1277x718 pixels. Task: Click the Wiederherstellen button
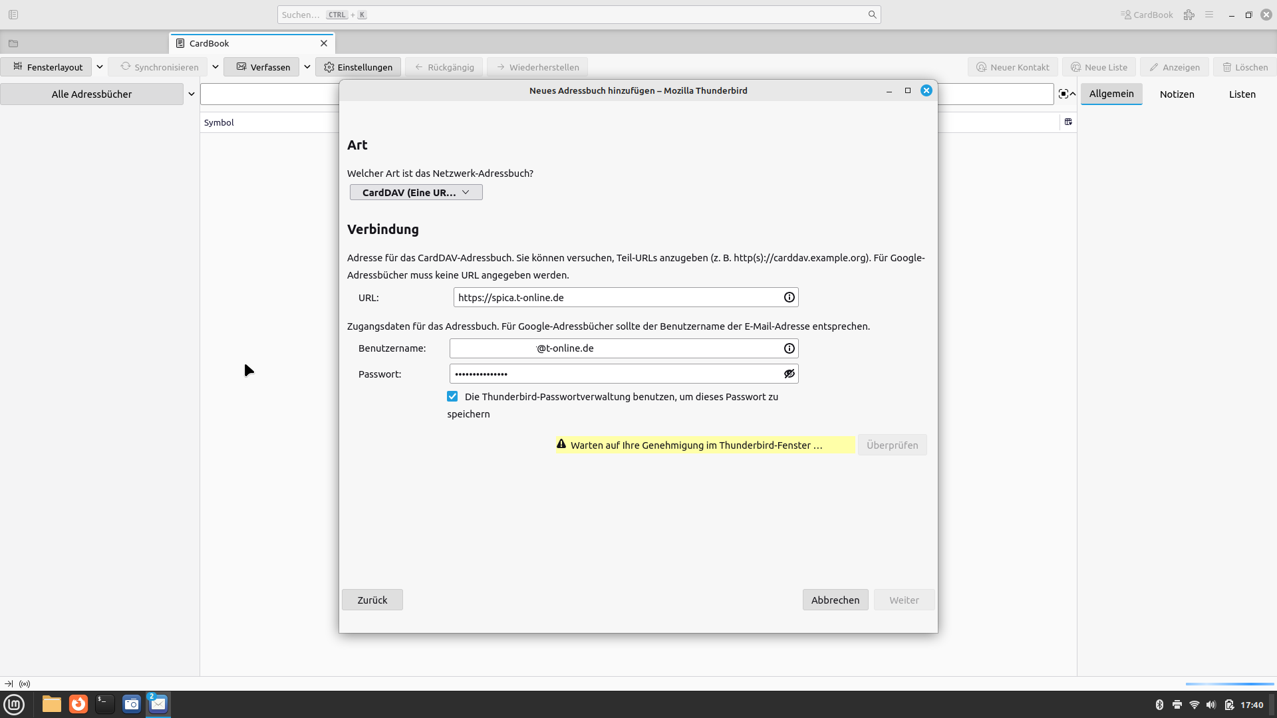pyautogui.click(x=537, y=67)
